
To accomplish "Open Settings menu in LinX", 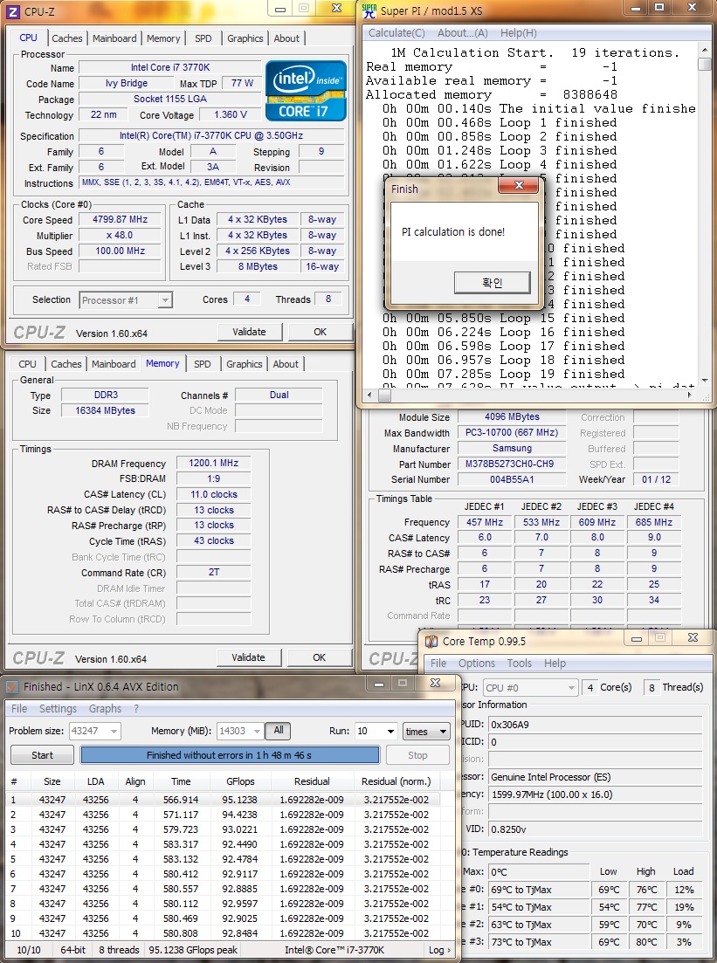I will point(58,708).
